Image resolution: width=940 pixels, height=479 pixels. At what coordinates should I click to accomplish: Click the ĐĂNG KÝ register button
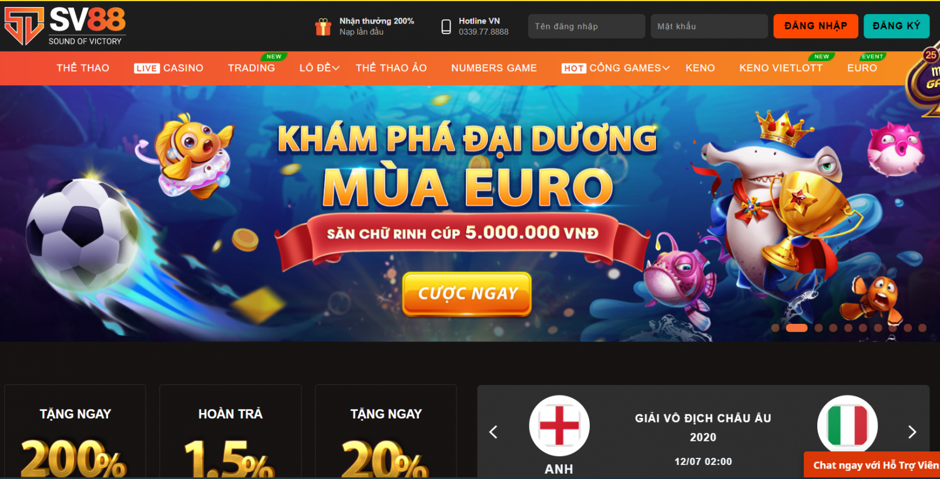coord(897,26)
